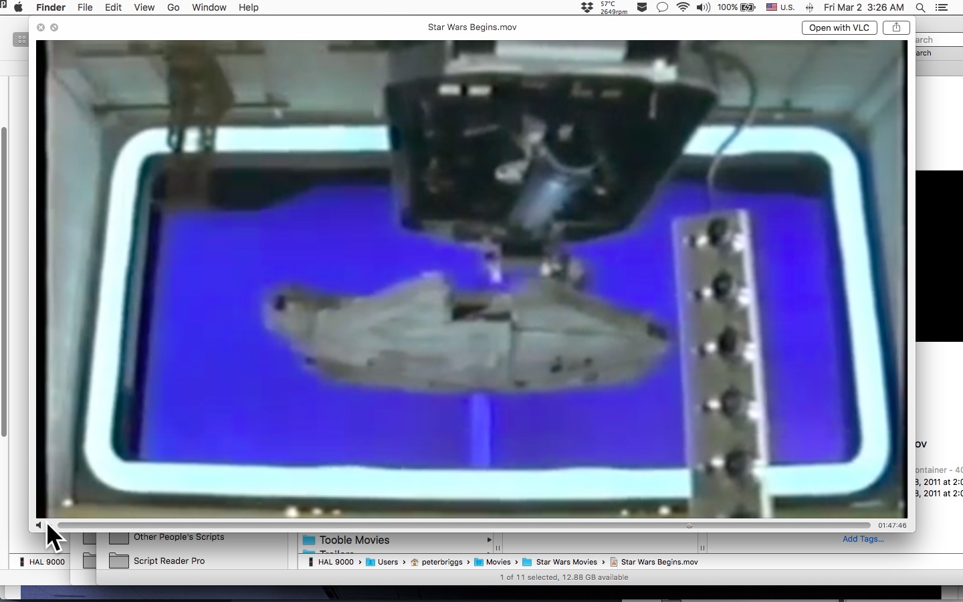
Task: Click the video scrubber timeline bar
Action: coord(464,525)
